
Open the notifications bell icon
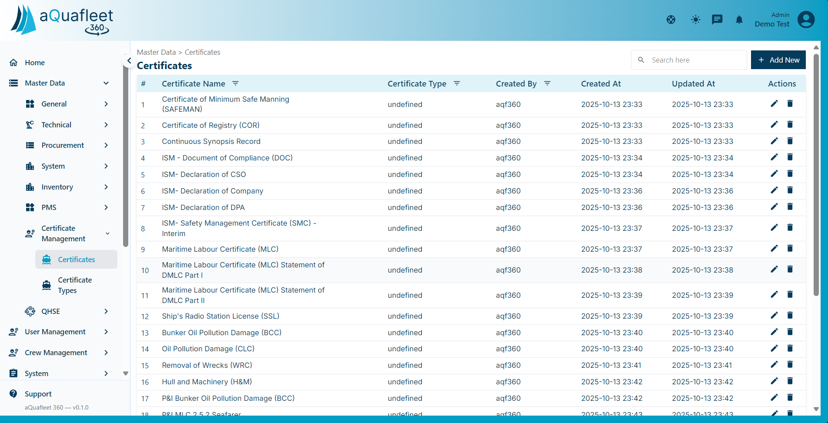click(x=739, y=20)
